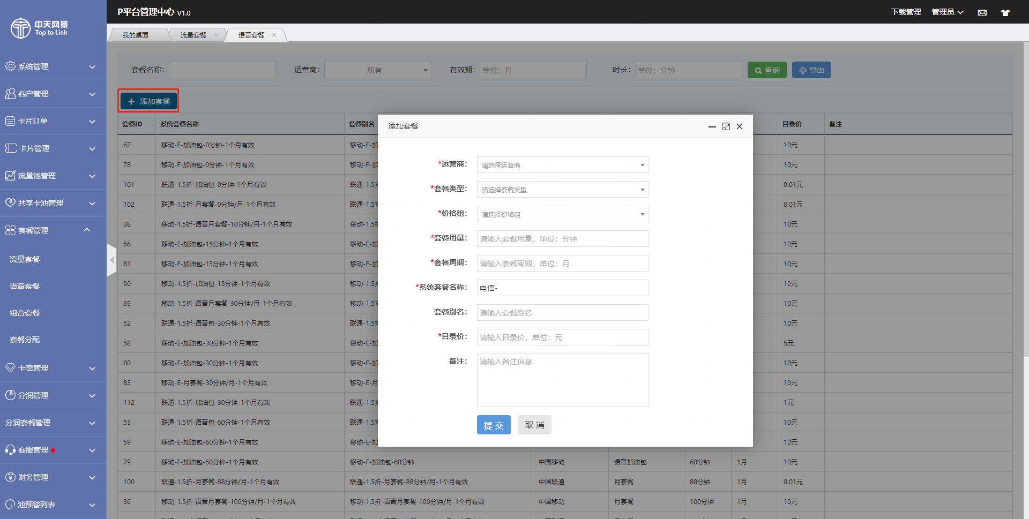1029x519 pixels.
Task: Open the 请选择价格组 dropdown
Action: pyautogui.click(x=562, y=214)
